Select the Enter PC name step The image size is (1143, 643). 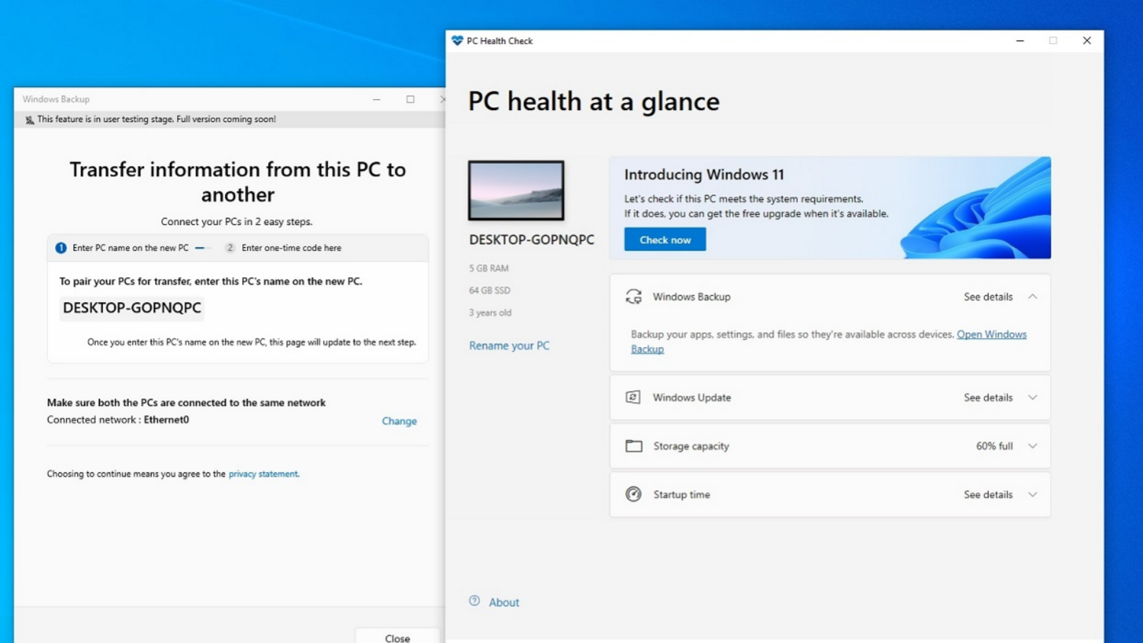(130, 248)
